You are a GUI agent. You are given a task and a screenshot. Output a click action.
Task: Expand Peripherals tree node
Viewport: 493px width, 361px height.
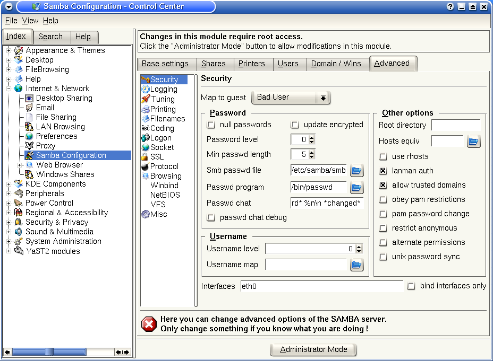9,193
